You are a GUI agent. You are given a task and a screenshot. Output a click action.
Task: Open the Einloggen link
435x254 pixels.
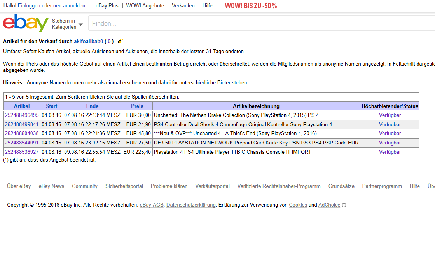point(29,5)
